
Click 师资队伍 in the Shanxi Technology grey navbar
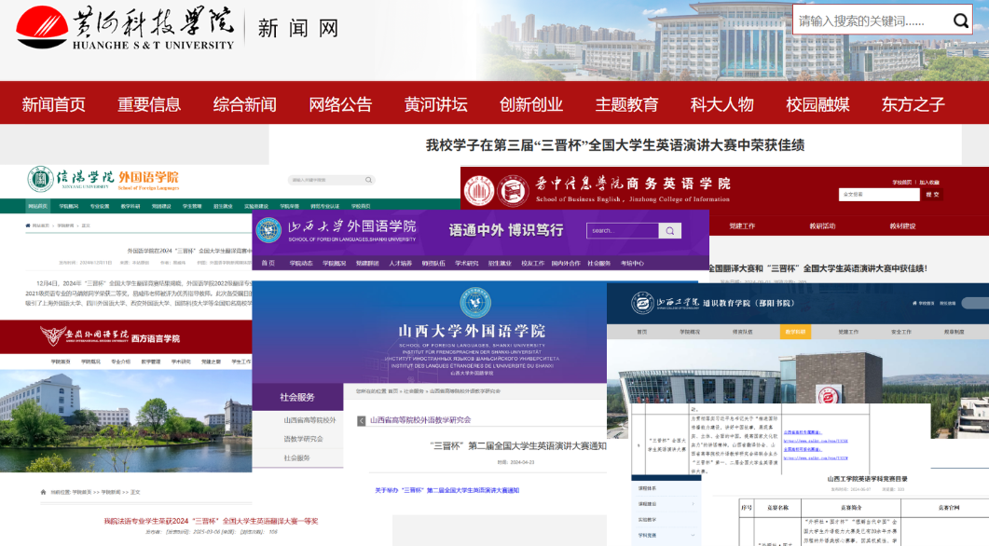[x=742, y=332]
